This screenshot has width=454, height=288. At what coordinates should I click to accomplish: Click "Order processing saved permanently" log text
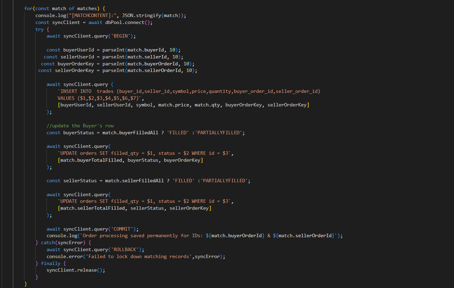tap(130, 236)
